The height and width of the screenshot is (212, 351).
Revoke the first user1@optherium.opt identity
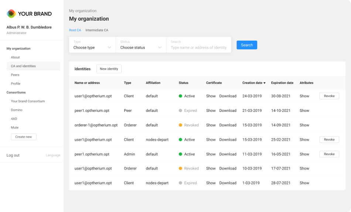(329, 96)
